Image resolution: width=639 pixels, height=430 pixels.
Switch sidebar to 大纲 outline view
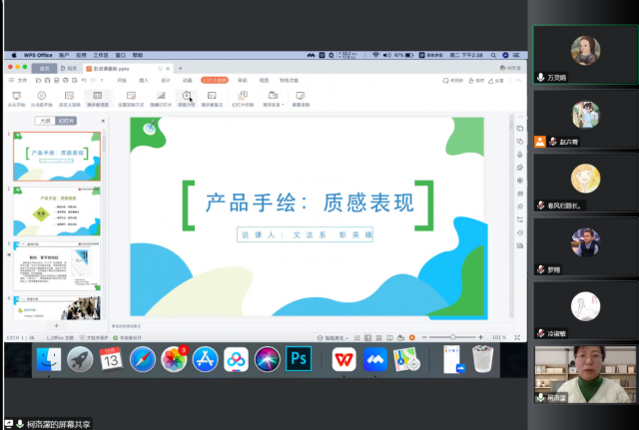(x=45, y=120)
